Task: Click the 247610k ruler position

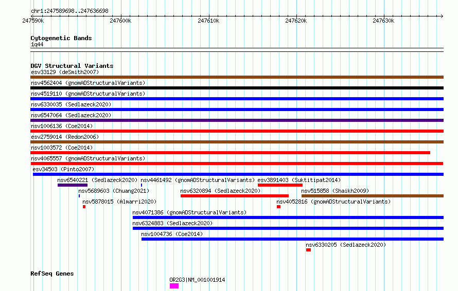Action: click(x=208, y=21)
